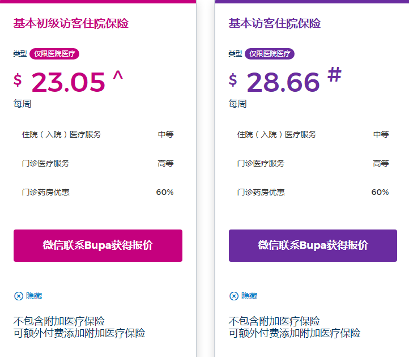Click 可额外付费添加附加医疗保险 text in purple card
409x357 pixels.
[x=295, y=333]
